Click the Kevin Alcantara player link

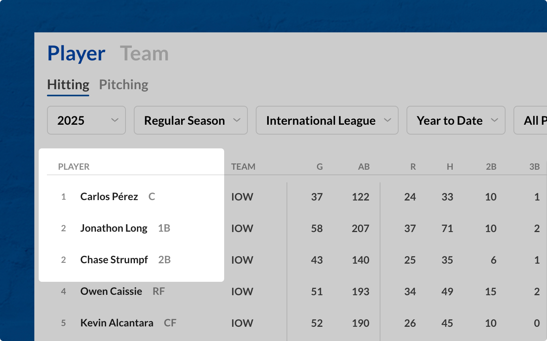coord(117,323)
